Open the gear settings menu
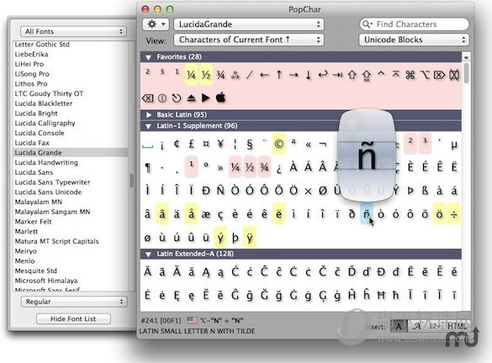This screenshot has width=492, height=363. coord(156,24)
